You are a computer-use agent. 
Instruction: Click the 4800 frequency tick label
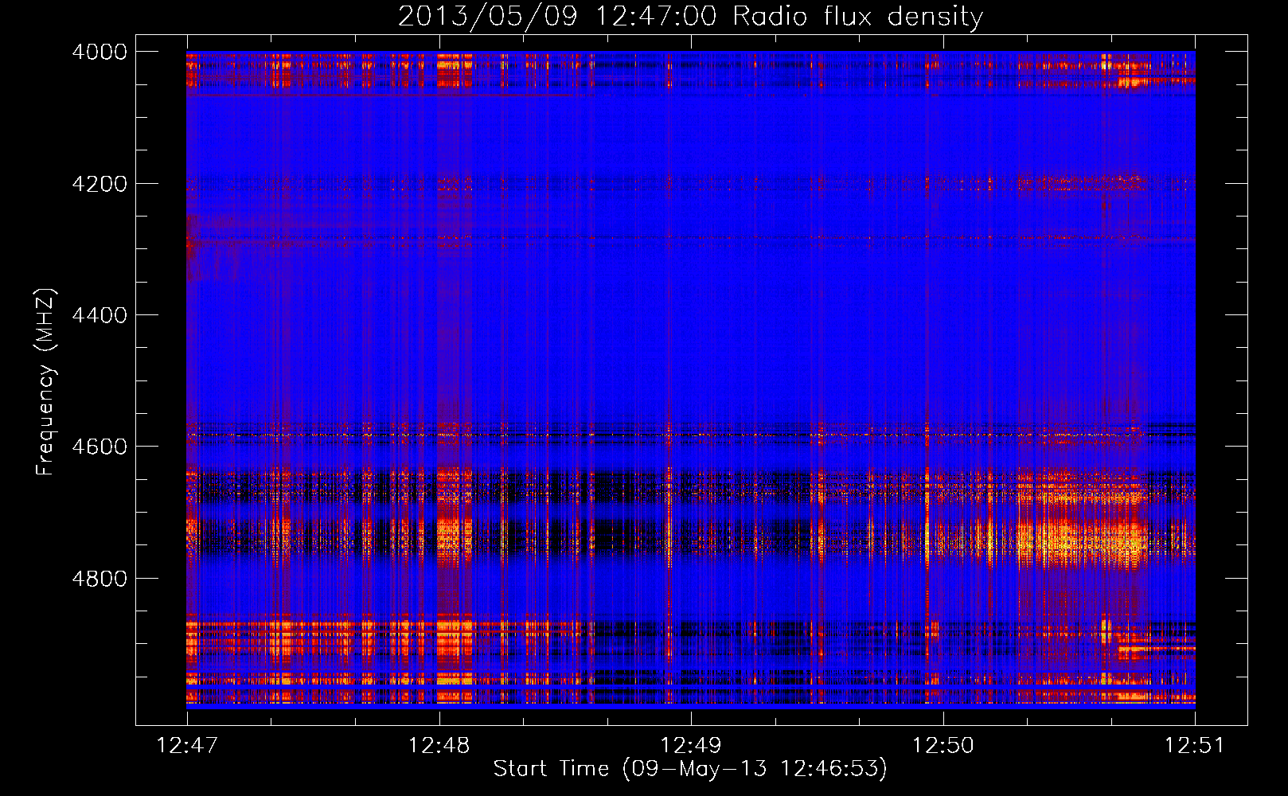[x=100, y=579]
